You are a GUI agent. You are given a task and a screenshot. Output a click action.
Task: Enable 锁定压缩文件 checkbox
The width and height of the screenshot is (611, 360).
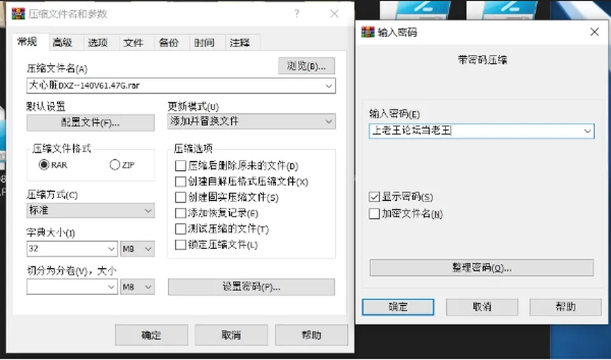pos(180,245)
